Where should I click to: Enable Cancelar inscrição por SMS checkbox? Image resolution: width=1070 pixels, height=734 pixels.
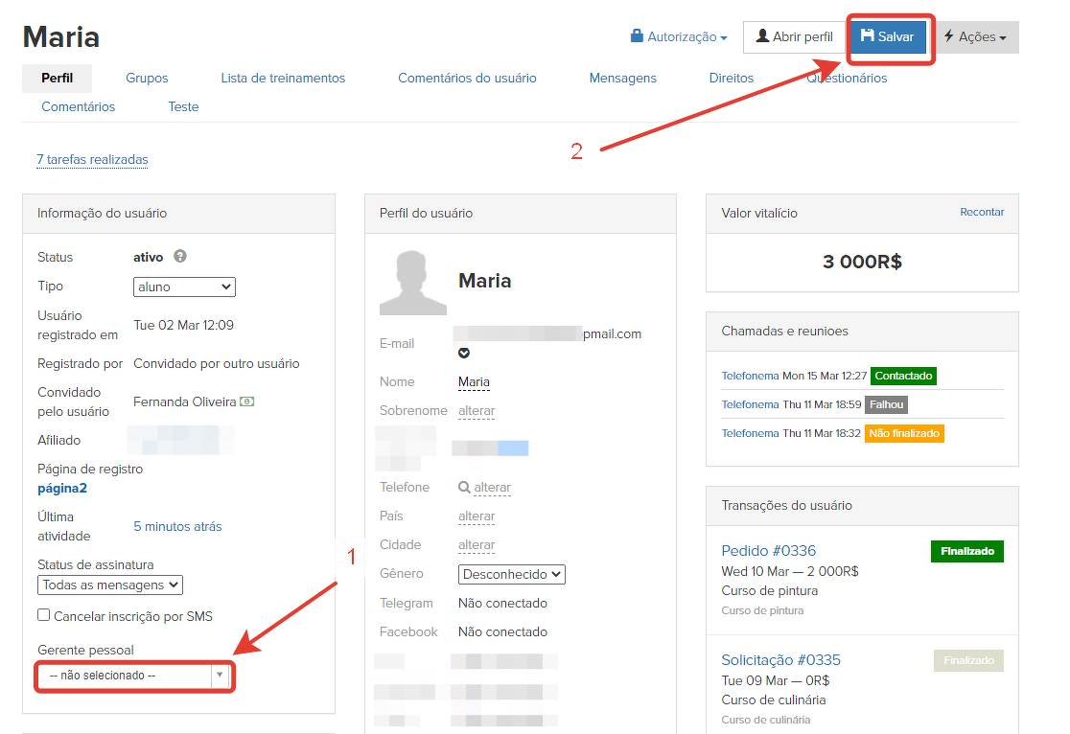(44, 615)
